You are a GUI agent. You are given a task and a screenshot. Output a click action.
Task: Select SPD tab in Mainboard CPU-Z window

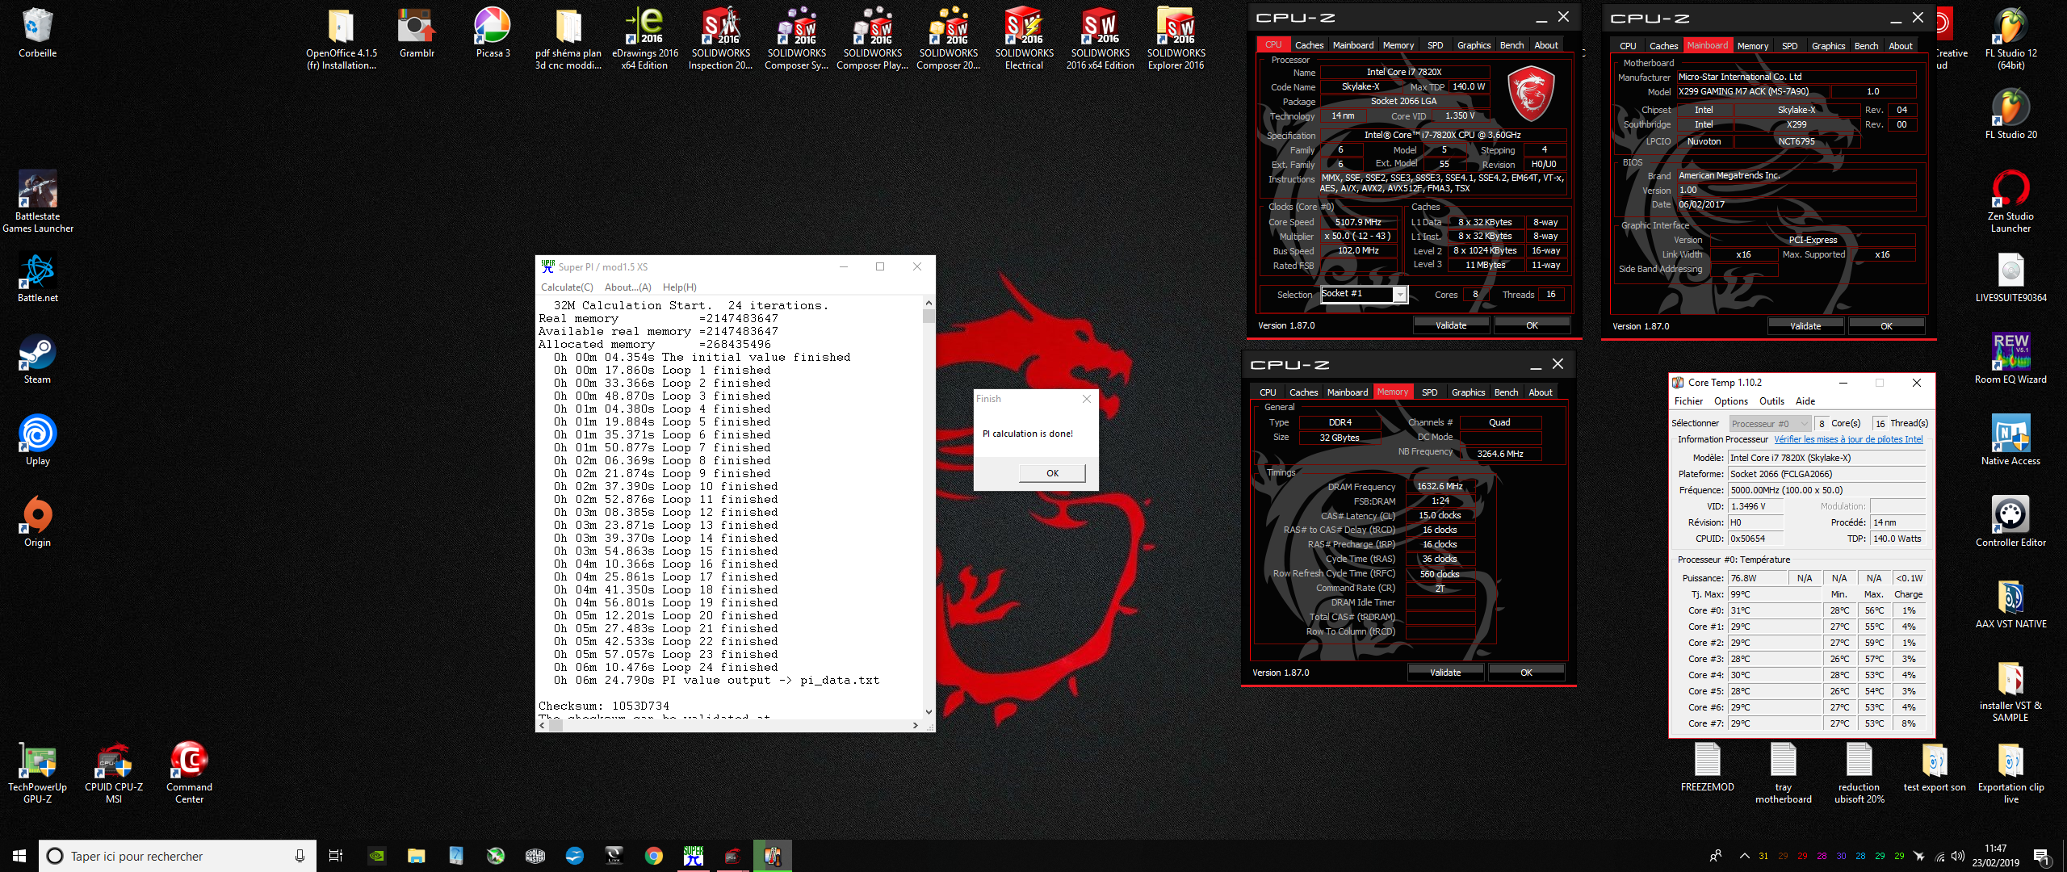pos(1790,46)
